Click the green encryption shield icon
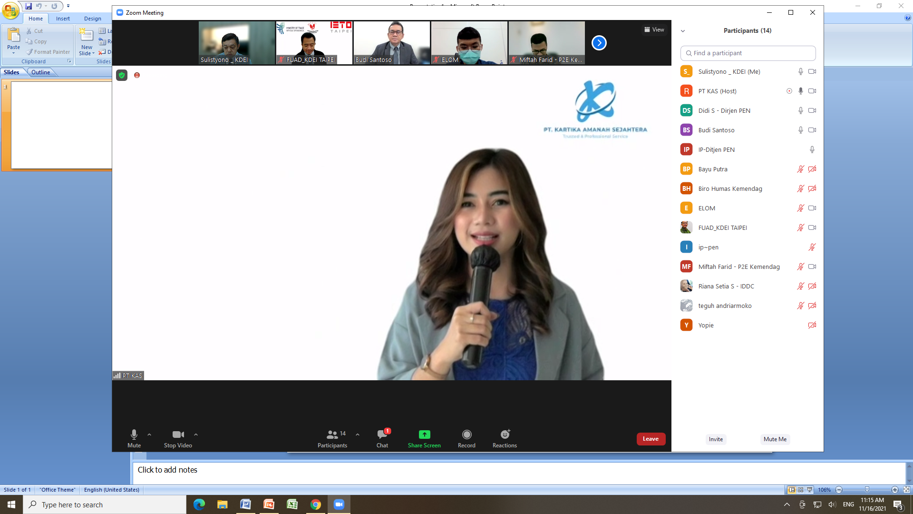 pos(122,75)
